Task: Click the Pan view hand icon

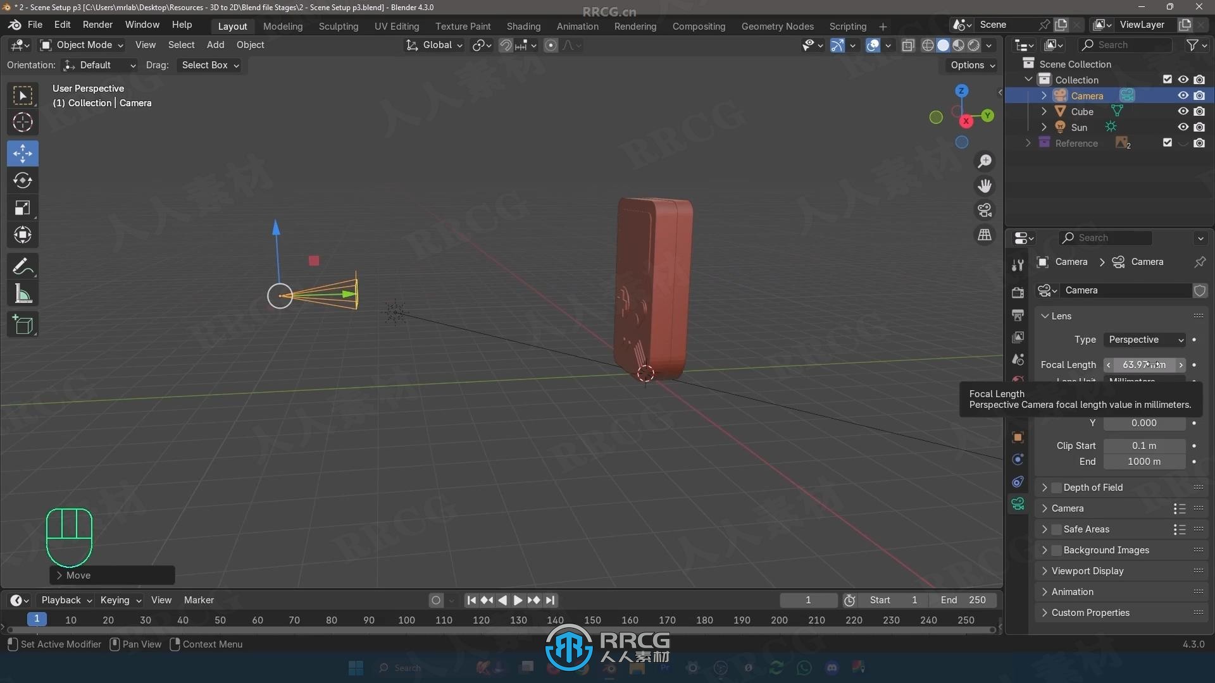Action: point(985,186)
